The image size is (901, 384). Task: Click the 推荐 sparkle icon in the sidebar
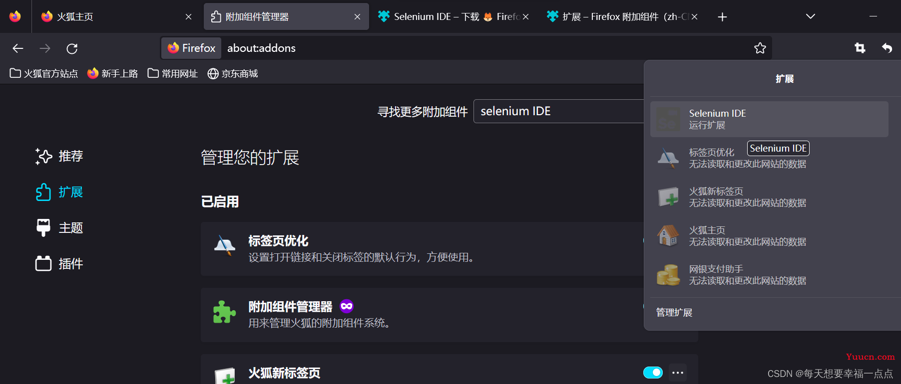[43, 156]
